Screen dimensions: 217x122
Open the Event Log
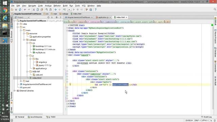pyautogui.click(x=206, y=117)
